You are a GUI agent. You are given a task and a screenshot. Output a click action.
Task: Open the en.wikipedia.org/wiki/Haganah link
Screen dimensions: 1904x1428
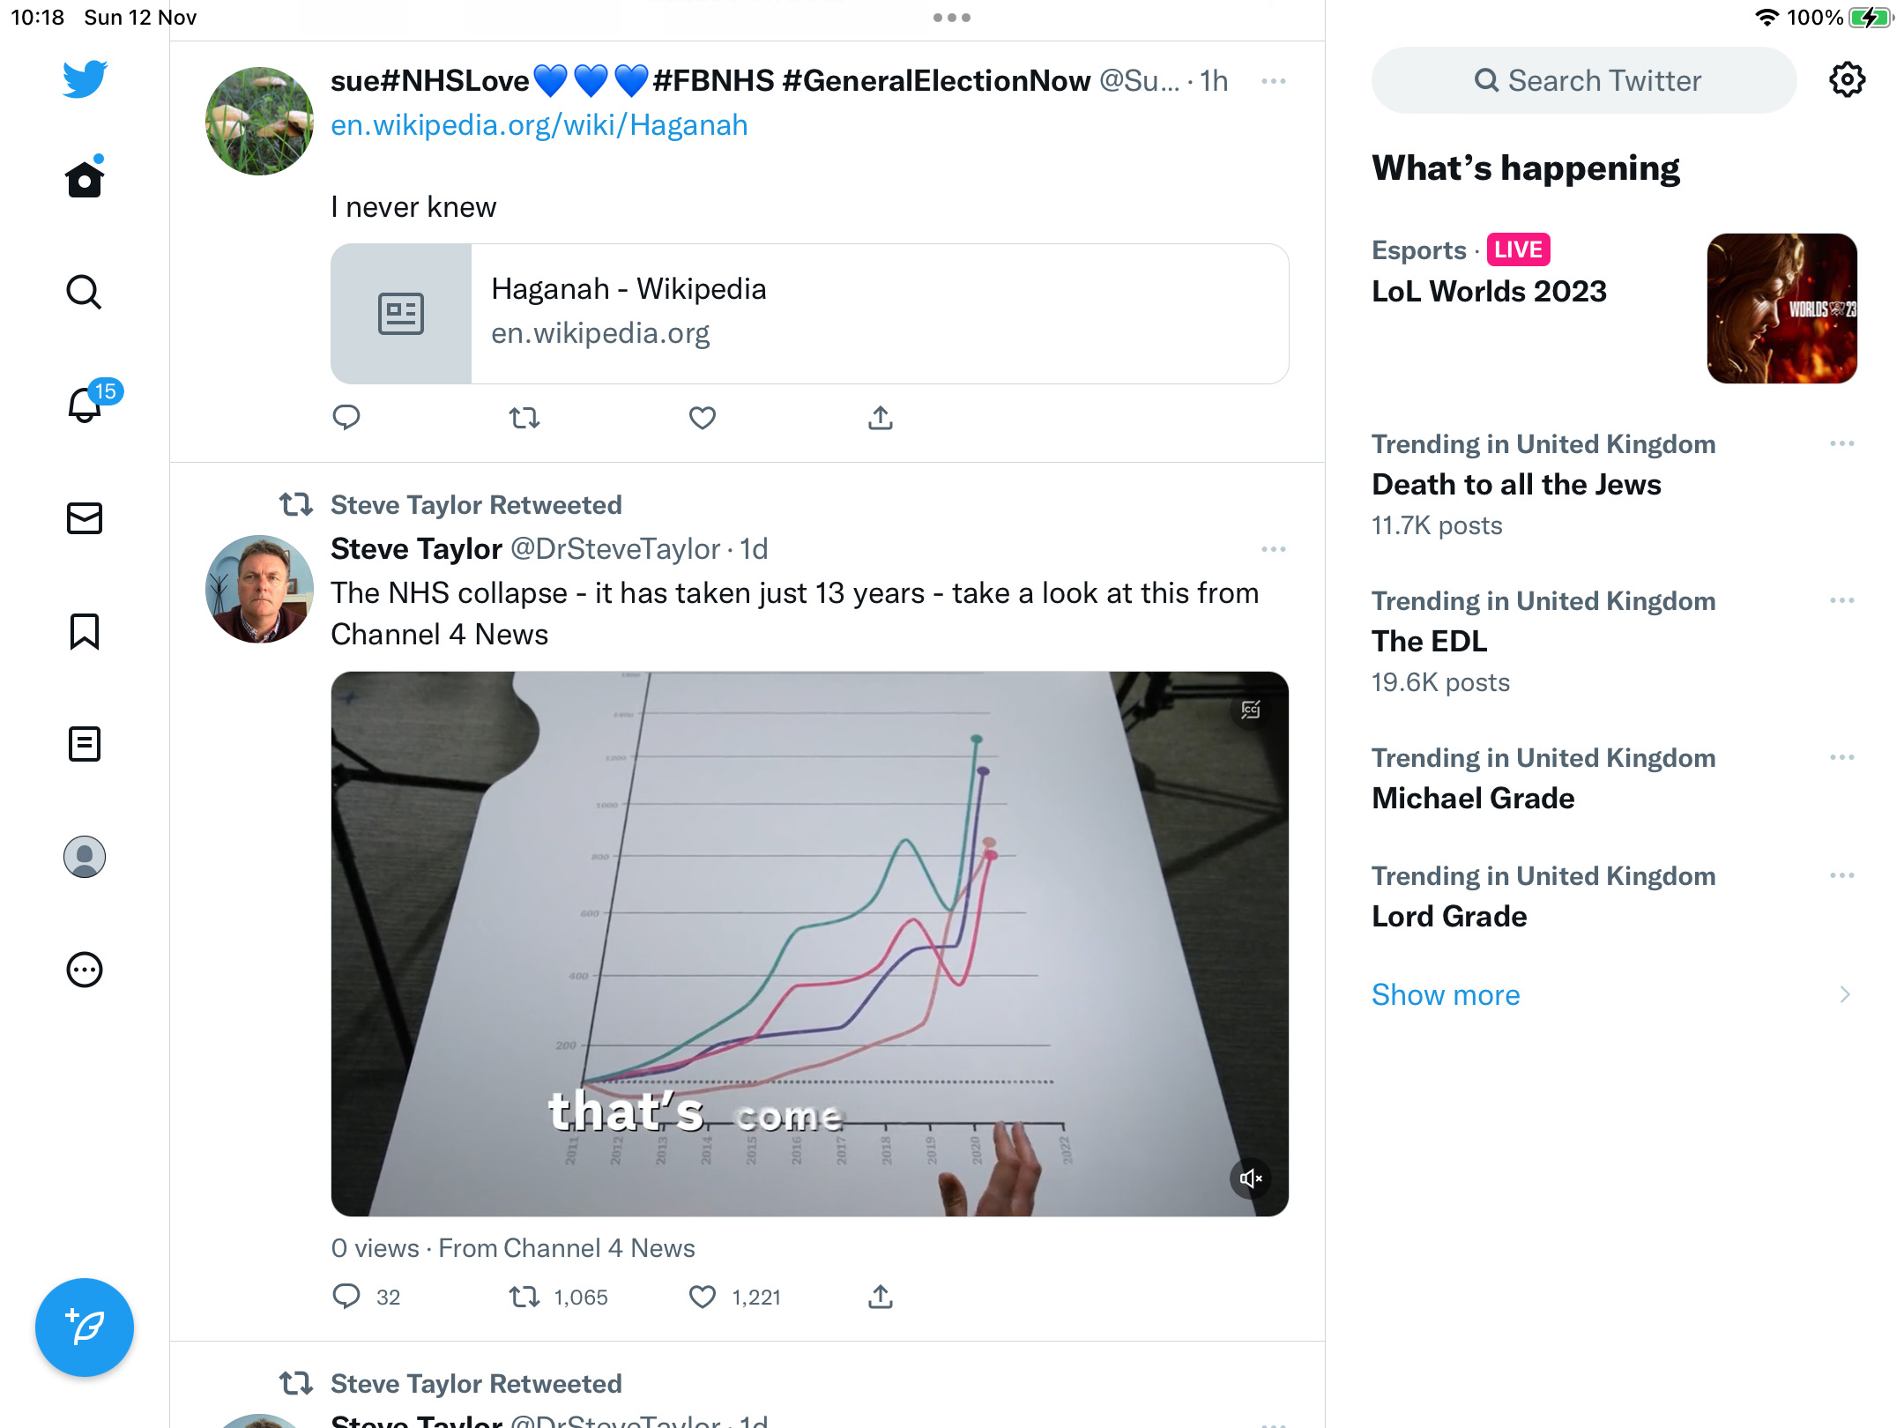pos(539,125)
